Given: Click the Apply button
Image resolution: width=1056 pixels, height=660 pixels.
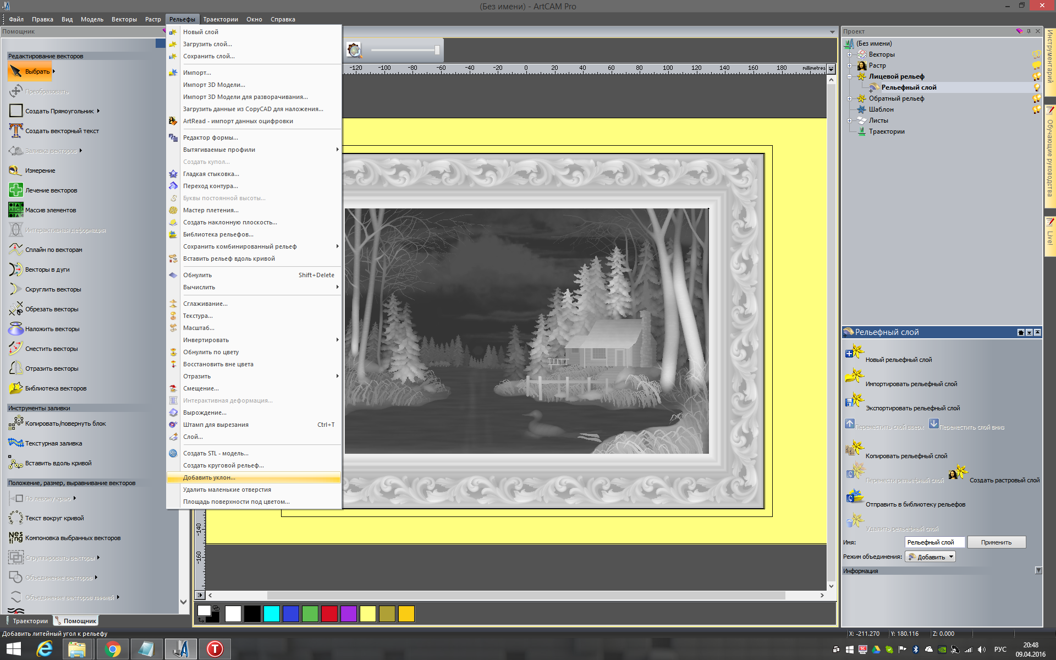Looking at the screenshot, I should point(996,542).
